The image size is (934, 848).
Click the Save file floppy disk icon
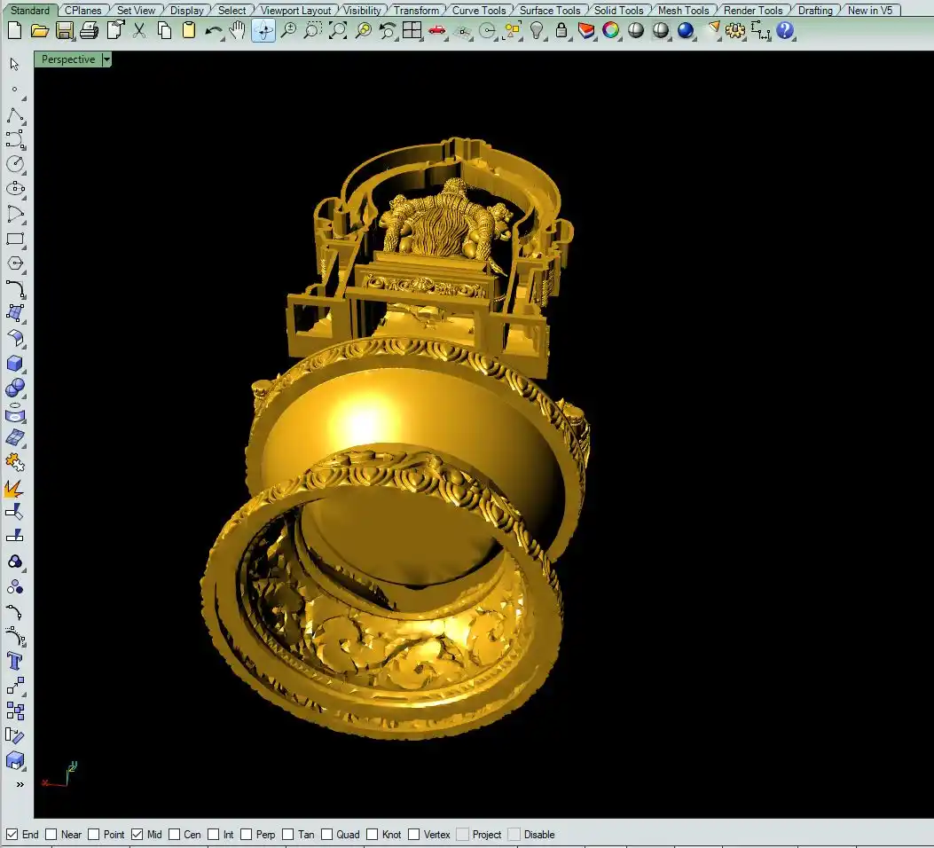pyautogui.click(x=64, y=30)
